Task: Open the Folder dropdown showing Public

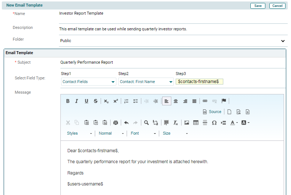Action: [x=173, y=41]
